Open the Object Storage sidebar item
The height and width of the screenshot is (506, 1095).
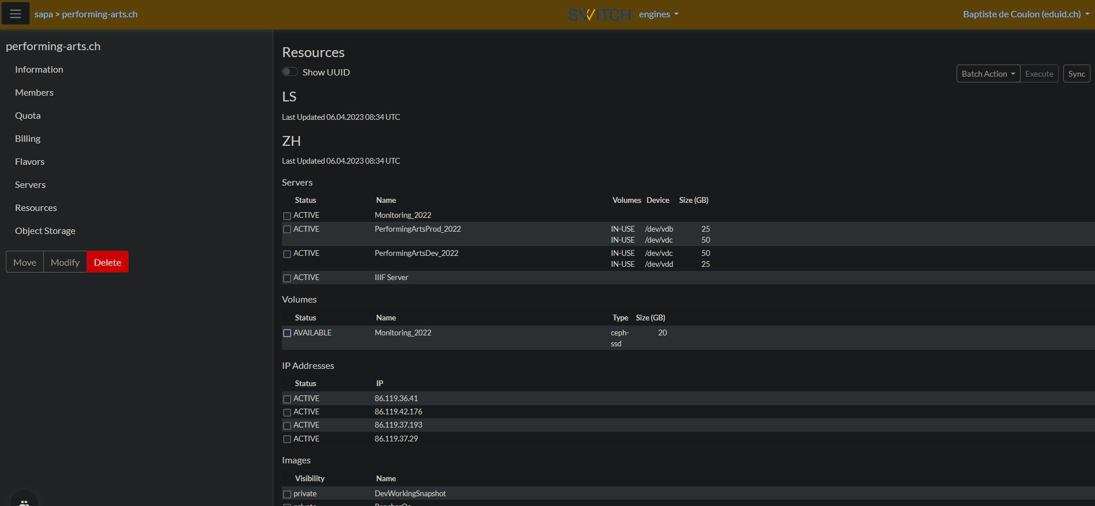tap(45, 231)
